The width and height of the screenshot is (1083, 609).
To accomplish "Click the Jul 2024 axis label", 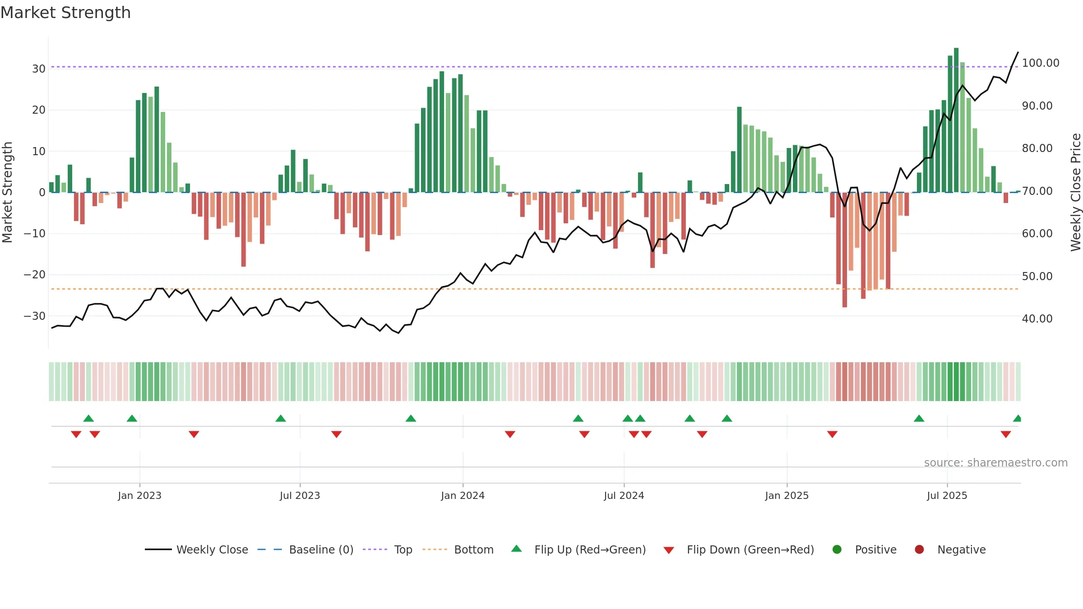I will tap(624, 495).
